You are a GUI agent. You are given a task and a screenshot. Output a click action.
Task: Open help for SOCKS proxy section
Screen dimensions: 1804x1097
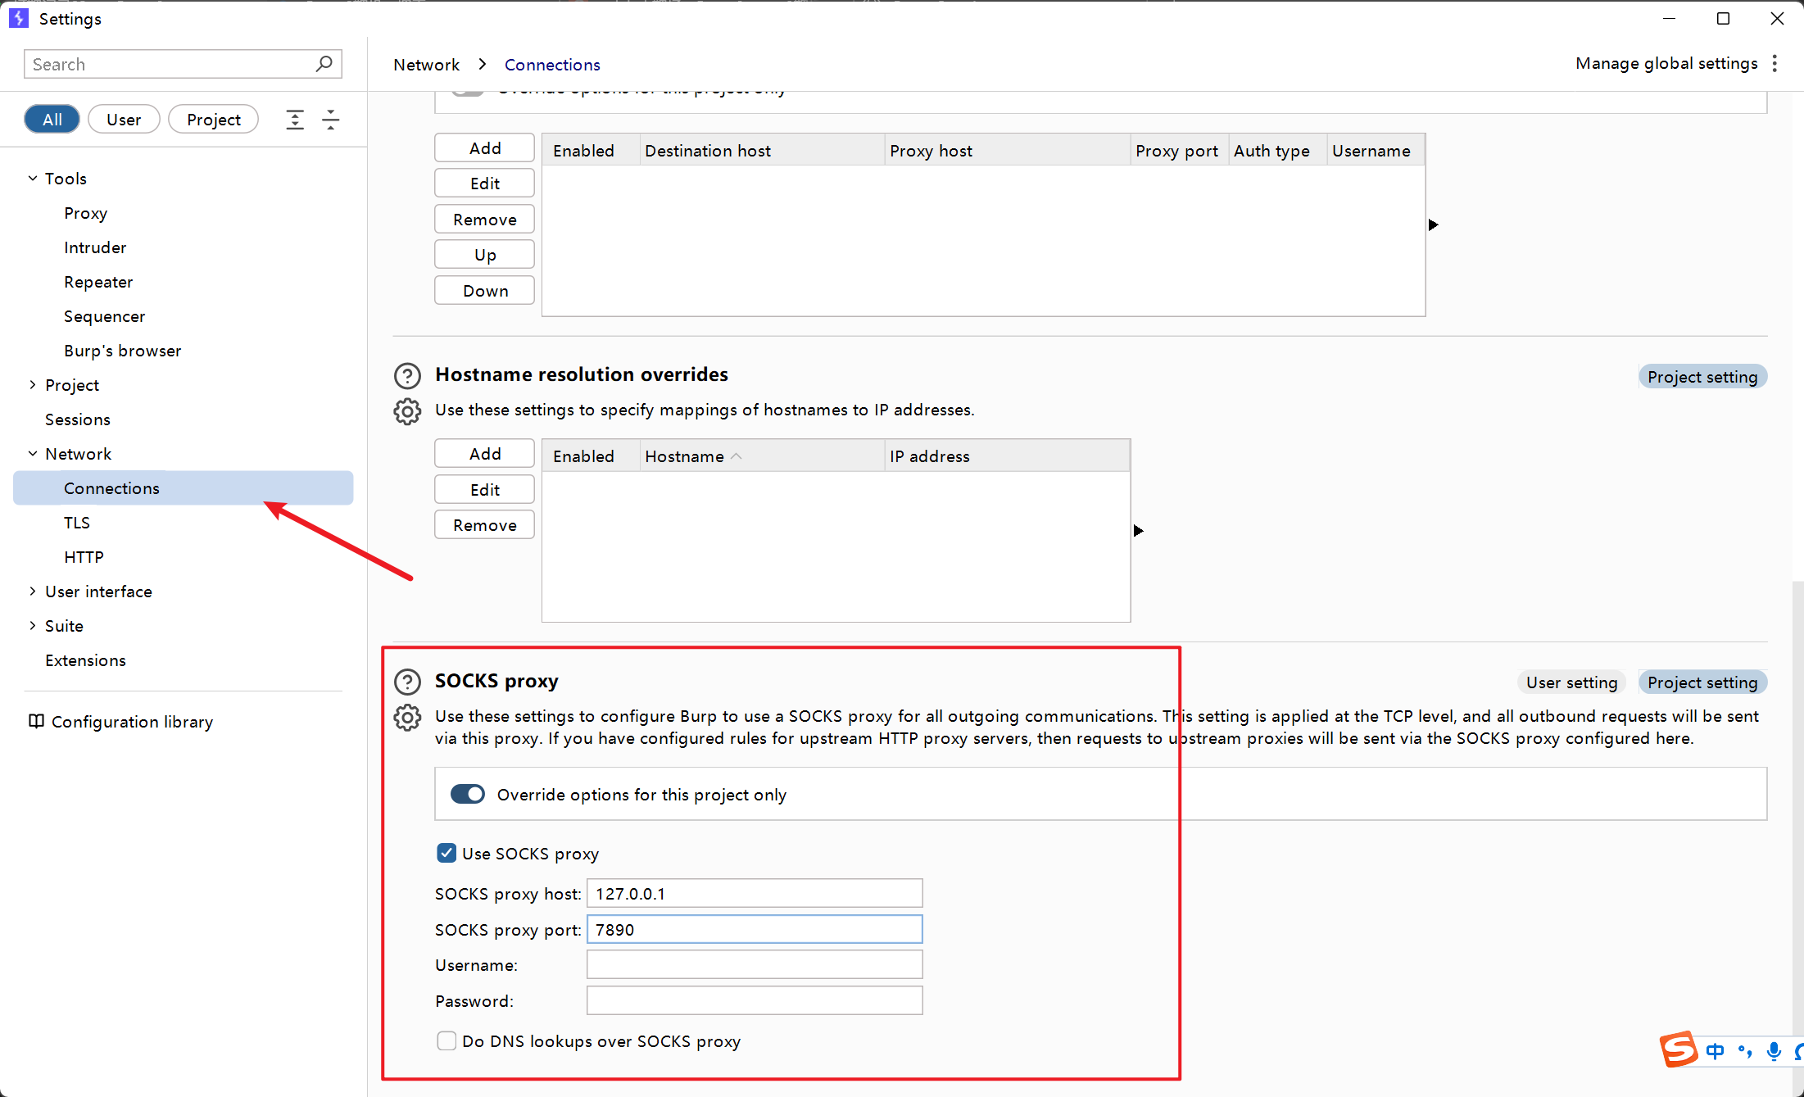click(407, 682)
